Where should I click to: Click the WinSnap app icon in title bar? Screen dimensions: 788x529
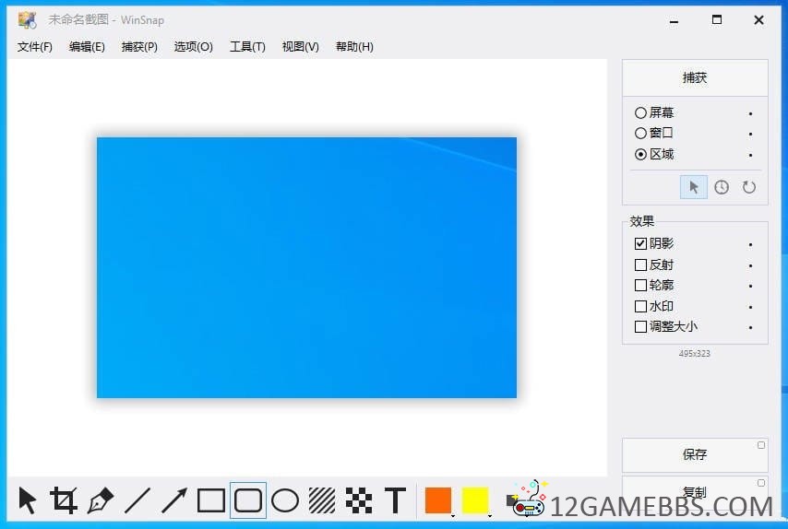pos(27,20)
